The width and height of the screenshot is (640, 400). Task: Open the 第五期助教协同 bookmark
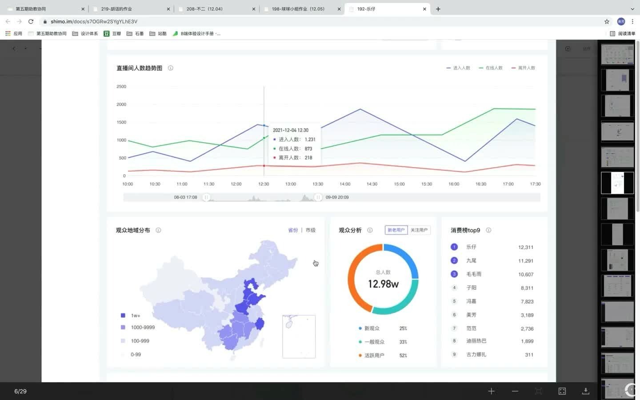coord(47,33)
